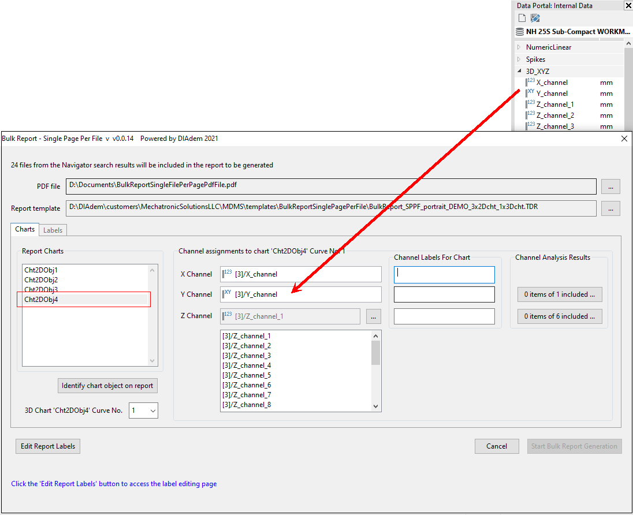Click the new blank document icon in Data Portal
Image resolution: width=633 pixels, height=515 pixels.
click(522, 18)
